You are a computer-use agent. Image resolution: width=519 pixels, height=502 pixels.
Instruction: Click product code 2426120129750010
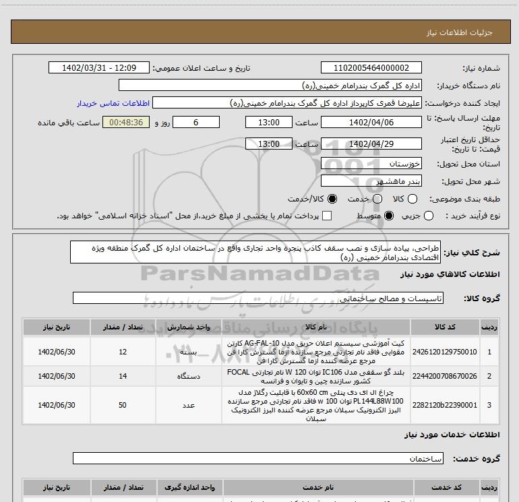pyautogui.click(x=445, y=352)
